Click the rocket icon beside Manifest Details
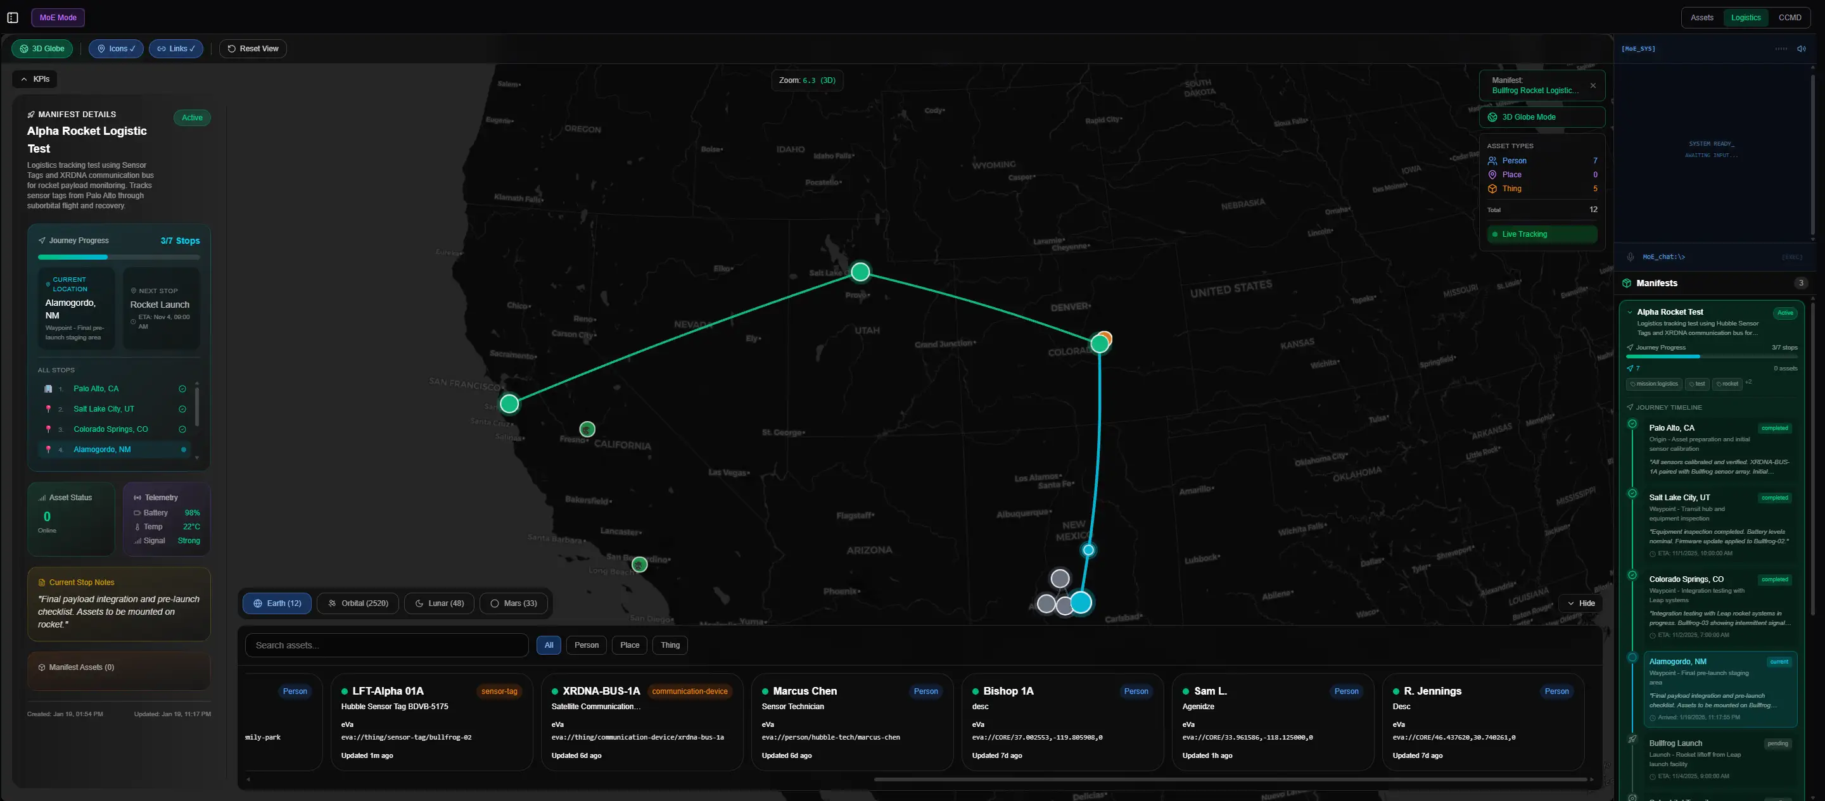The width and height of the screenshot is (1825, 801). pyautogui.click(x=31, y=114)
